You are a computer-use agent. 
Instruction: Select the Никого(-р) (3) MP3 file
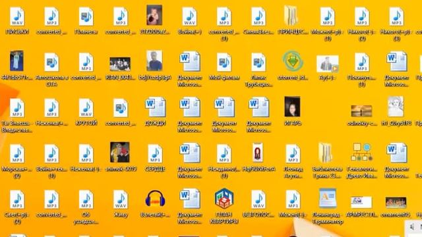[396, 16]
